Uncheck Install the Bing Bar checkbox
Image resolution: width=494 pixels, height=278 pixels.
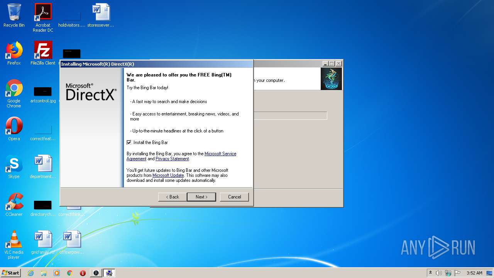tap(129, 142)
